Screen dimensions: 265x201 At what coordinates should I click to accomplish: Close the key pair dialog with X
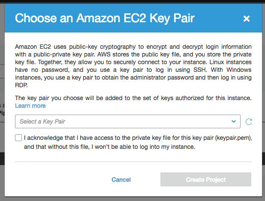point(247,18)
